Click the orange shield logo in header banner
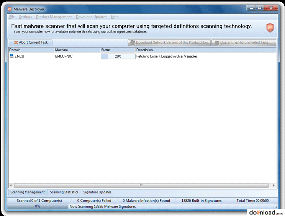Screen dimensions: 285x216 click(x=270, y=28)
